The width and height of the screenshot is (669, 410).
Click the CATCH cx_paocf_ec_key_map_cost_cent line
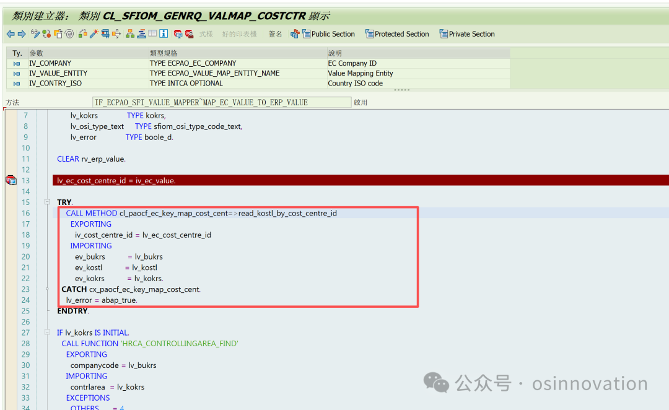pyautogui.click(x=131, y=289)
